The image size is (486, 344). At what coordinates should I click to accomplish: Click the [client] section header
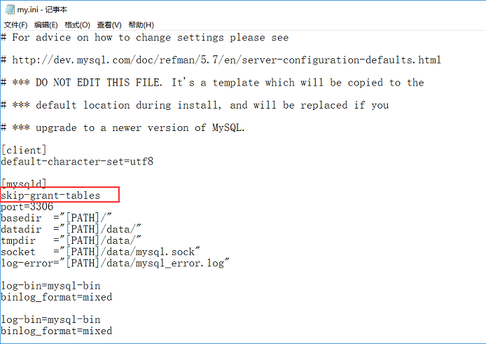(24, 150)
